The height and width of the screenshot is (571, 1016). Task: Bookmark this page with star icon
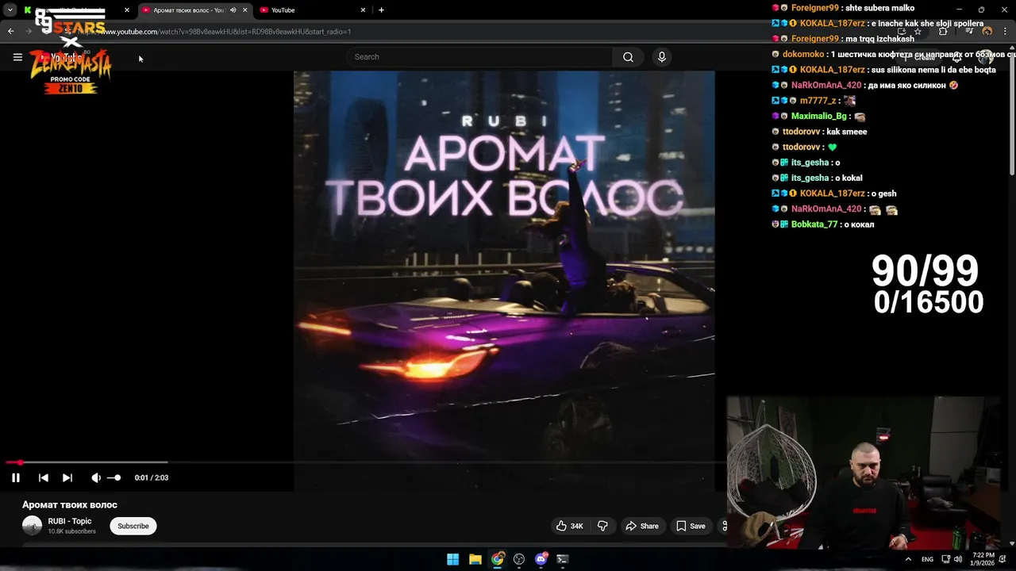click(918, 32)
